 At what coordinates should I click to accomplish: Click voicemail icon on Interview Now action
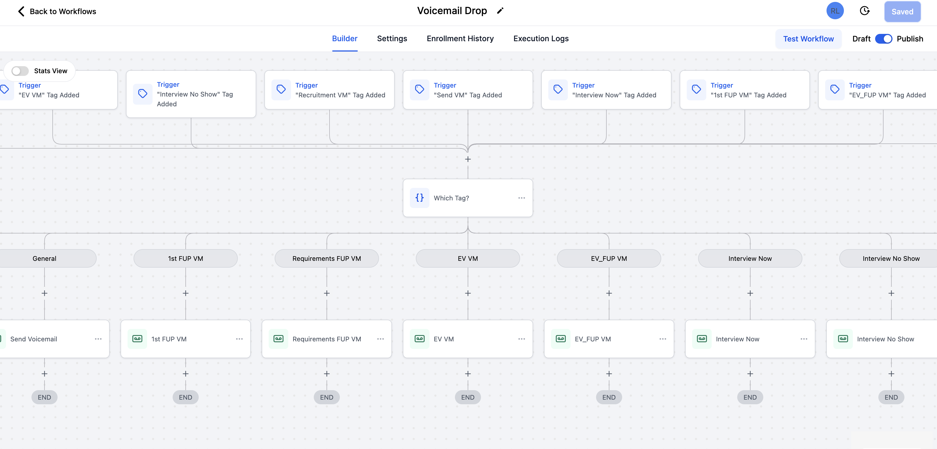pos(702,339)
